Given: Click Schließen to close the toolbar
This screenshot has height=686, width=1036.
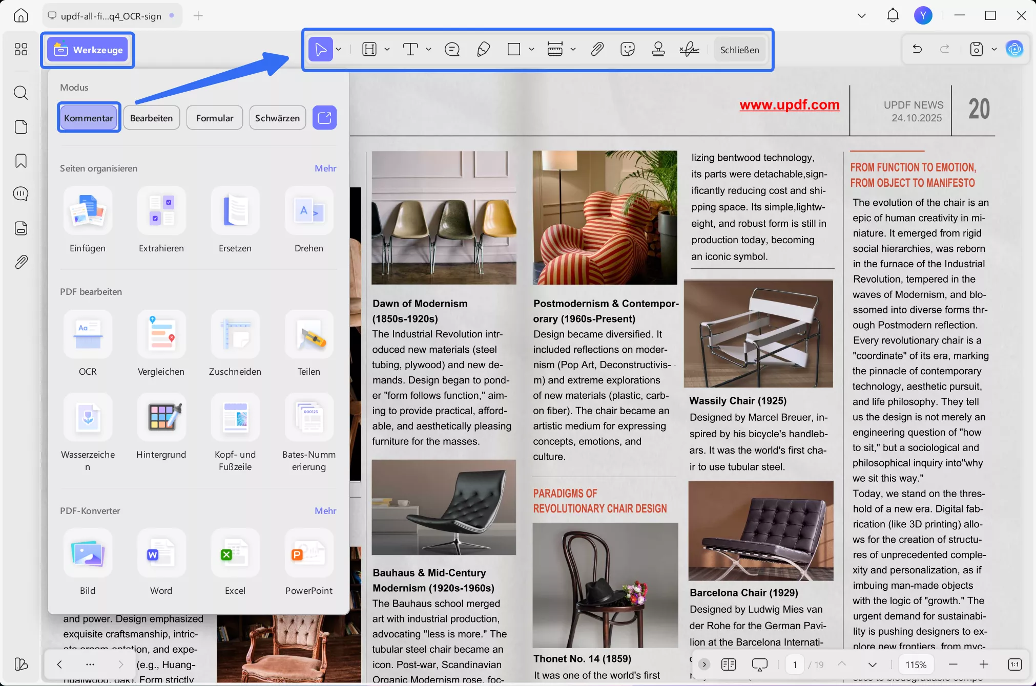Looking at the screenshot, I should tap(739, 50).
